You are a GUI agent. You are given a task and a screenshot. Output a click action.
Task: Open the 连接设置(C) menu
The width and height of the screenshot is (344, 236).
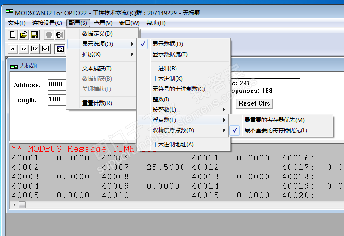pyautogui.click(x=47, y=23)
